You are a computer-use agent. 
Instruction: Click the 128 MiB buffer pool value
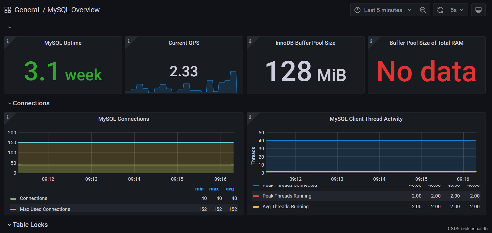pyautogui.click(x=305, y=71)
